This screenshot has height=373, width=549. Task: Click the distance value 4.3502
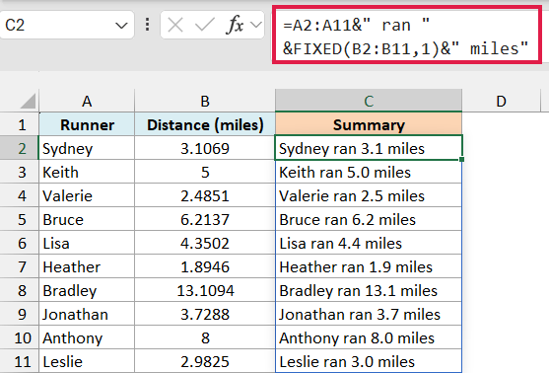point(205,243)
